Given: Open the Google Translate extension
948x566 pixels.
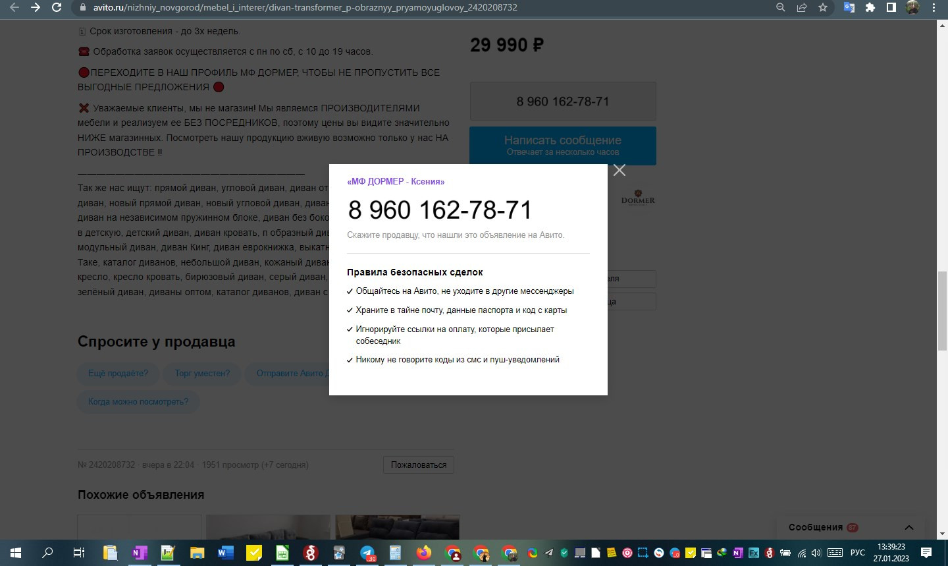Looking at the screenshot, I should [849, 7].
